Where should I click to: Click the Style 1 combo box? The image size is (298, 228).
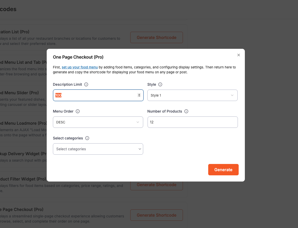[192, 95]
